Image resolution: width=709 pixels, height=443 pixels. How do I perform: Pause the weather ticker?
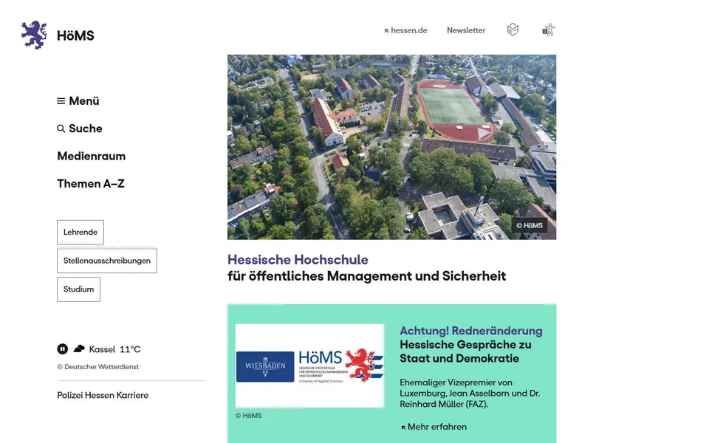pyautogui.click(x=62, y=349)
